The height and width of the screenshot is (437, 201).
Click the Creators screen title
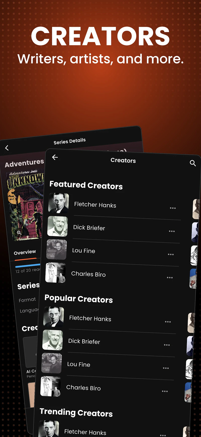123,160
